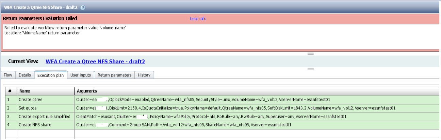Click the 'Current View:' label
The image size is (441, 140).
(x=23, y=62)
